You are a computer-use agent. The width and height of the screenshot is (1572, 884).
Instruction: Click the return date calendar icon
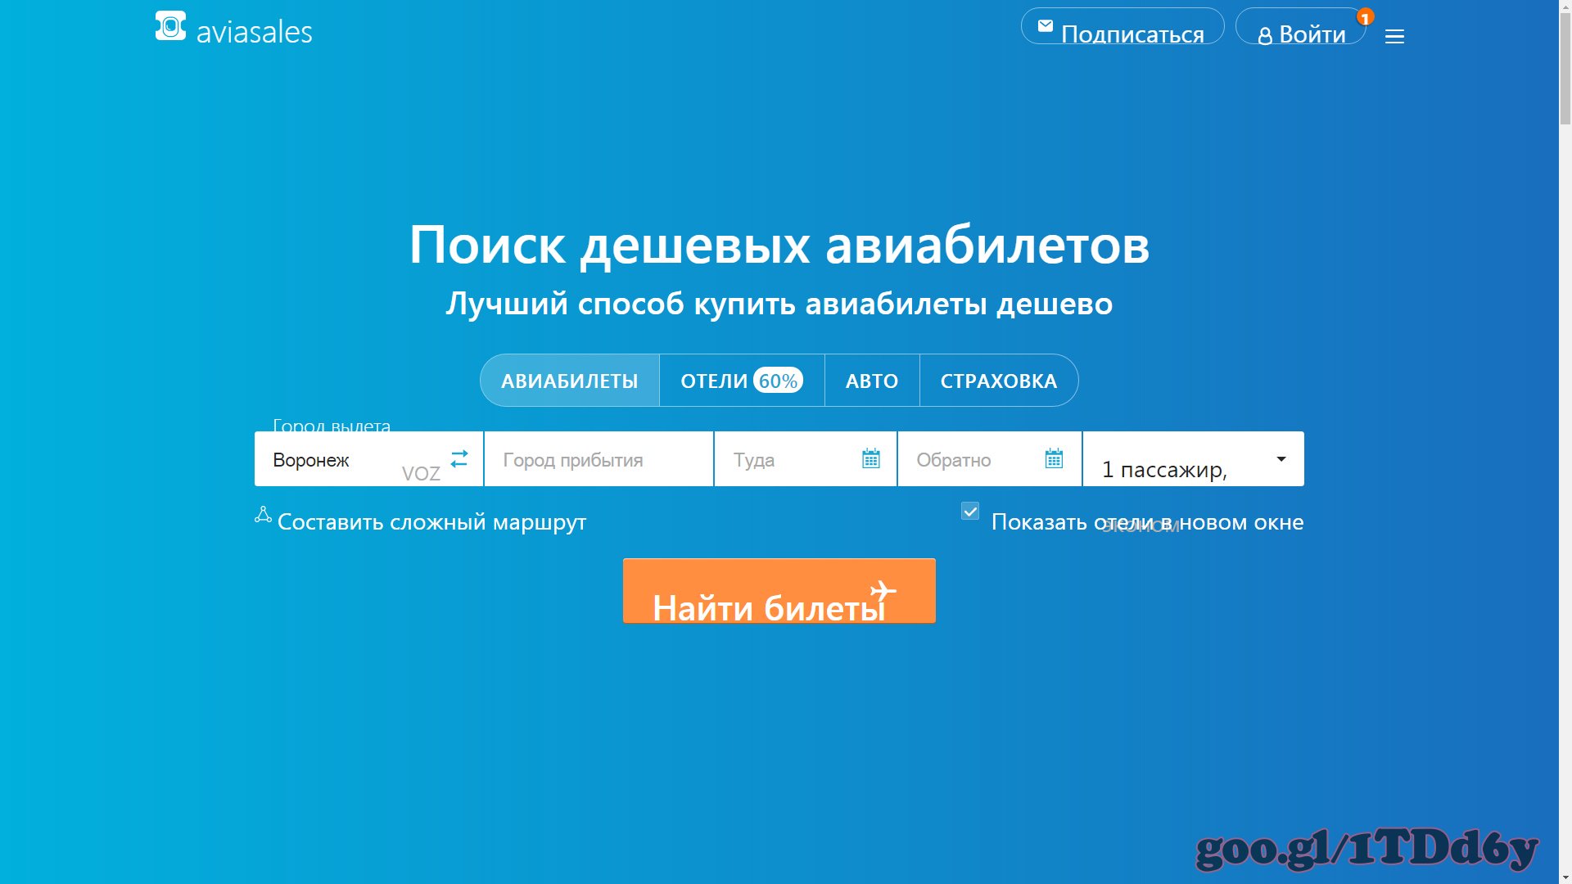pos(1055,458)
